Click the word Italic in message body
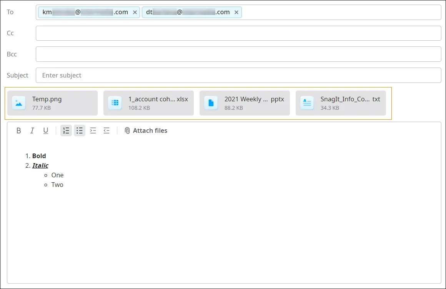Screen dimensions: 446x289 click(x=40, y=165)
